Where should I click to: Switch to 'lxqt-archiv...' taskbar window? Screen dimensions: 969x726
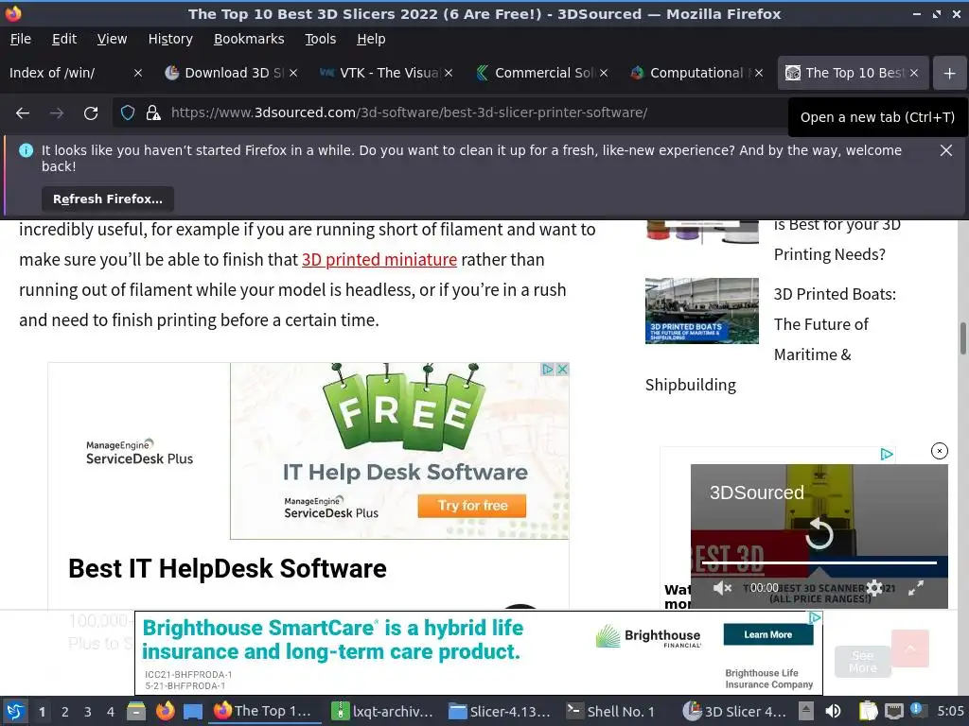click(x=383, y=711)
